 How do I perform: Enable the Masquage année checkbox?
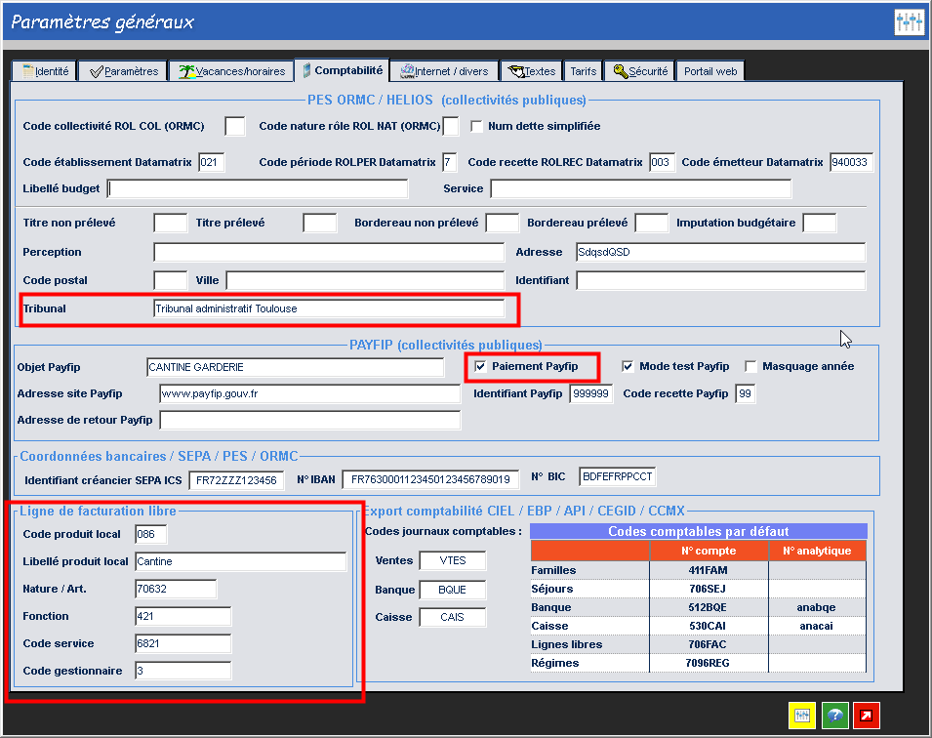(750, 366)
